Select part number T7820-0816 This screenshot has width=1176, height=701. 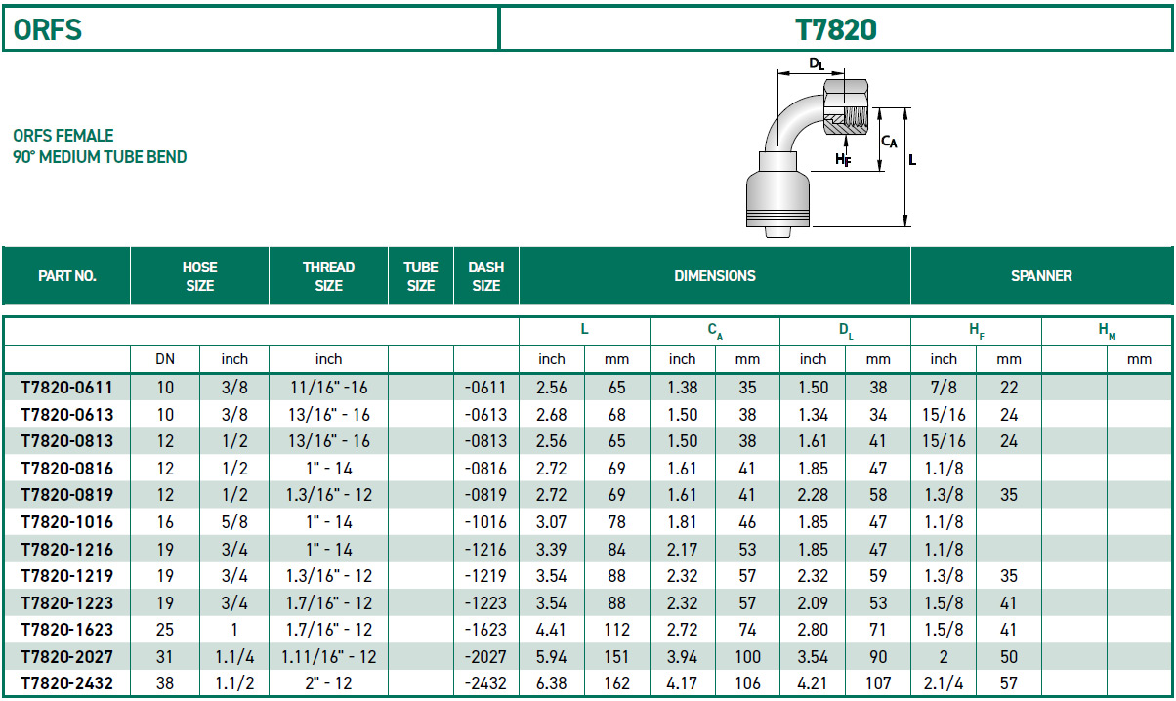67,469
